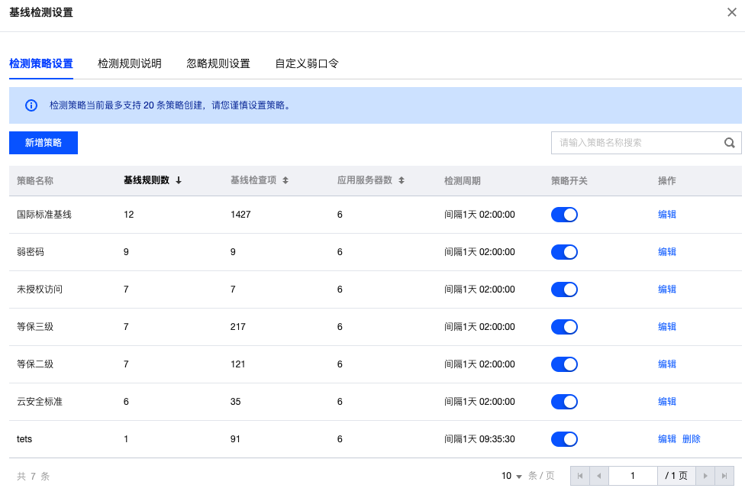Screen dimensions: 745x498
Task: Edit the 国际标准基线 policy
Action: (666, 215)
